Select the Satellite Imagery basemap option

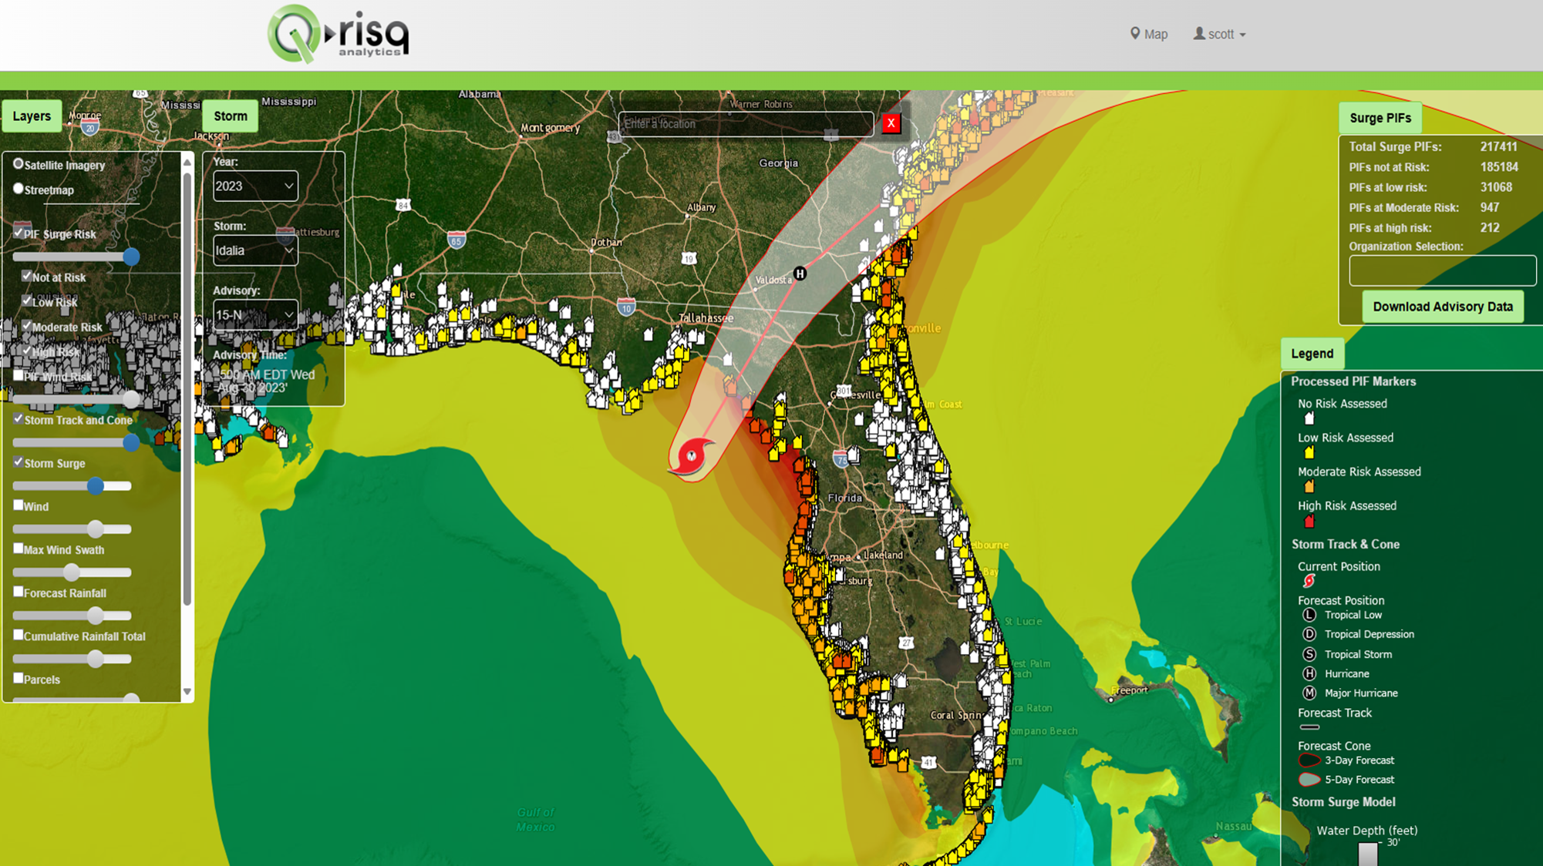pyautogui.click(x=19, y=164)
